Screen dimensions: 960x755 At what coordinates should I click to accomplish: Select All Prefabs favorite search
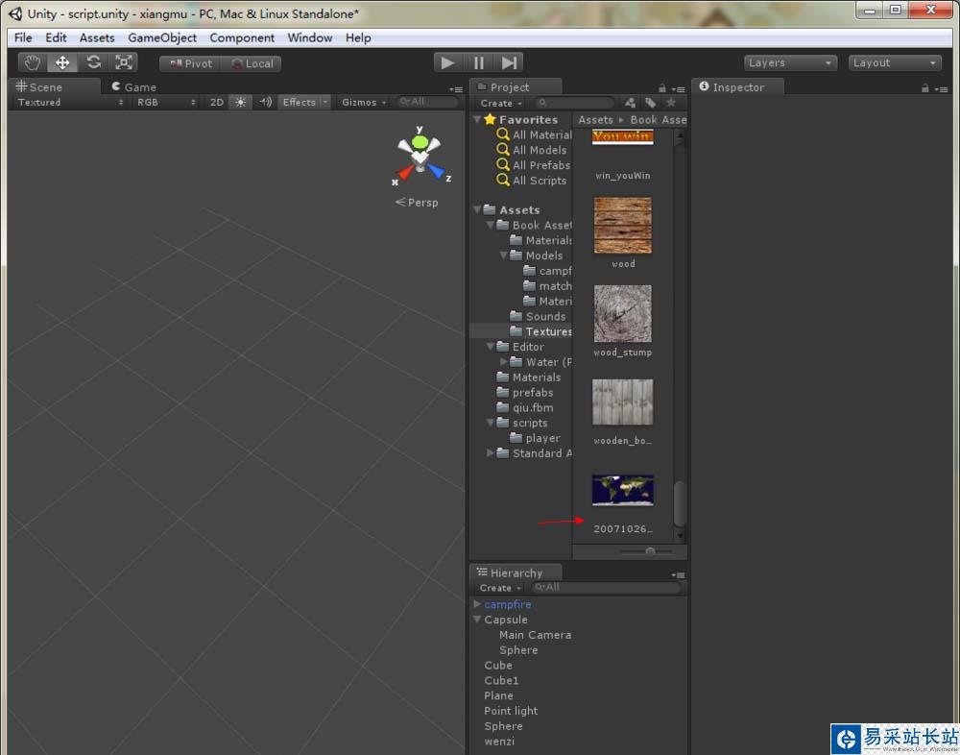(533, 165)
